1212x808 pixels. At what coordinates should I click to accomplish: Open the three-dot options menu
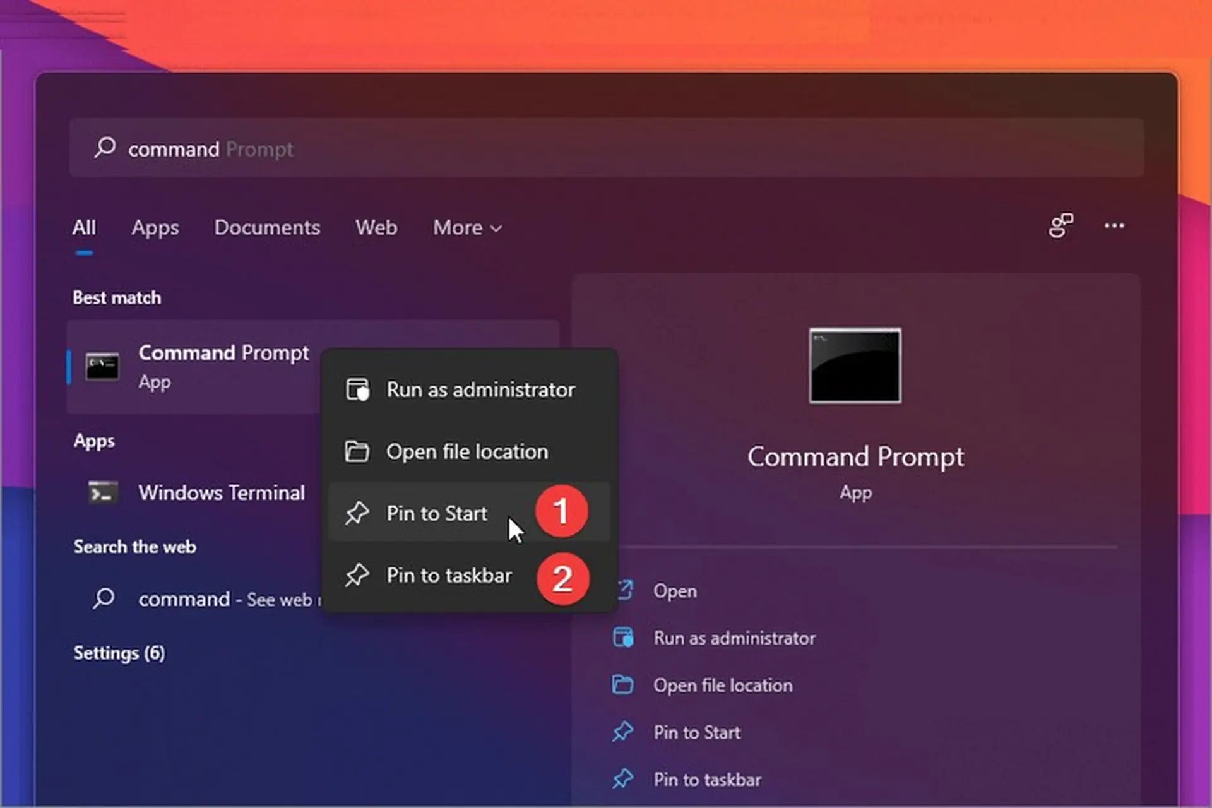pyautogui.click(x=1114, y=225)
